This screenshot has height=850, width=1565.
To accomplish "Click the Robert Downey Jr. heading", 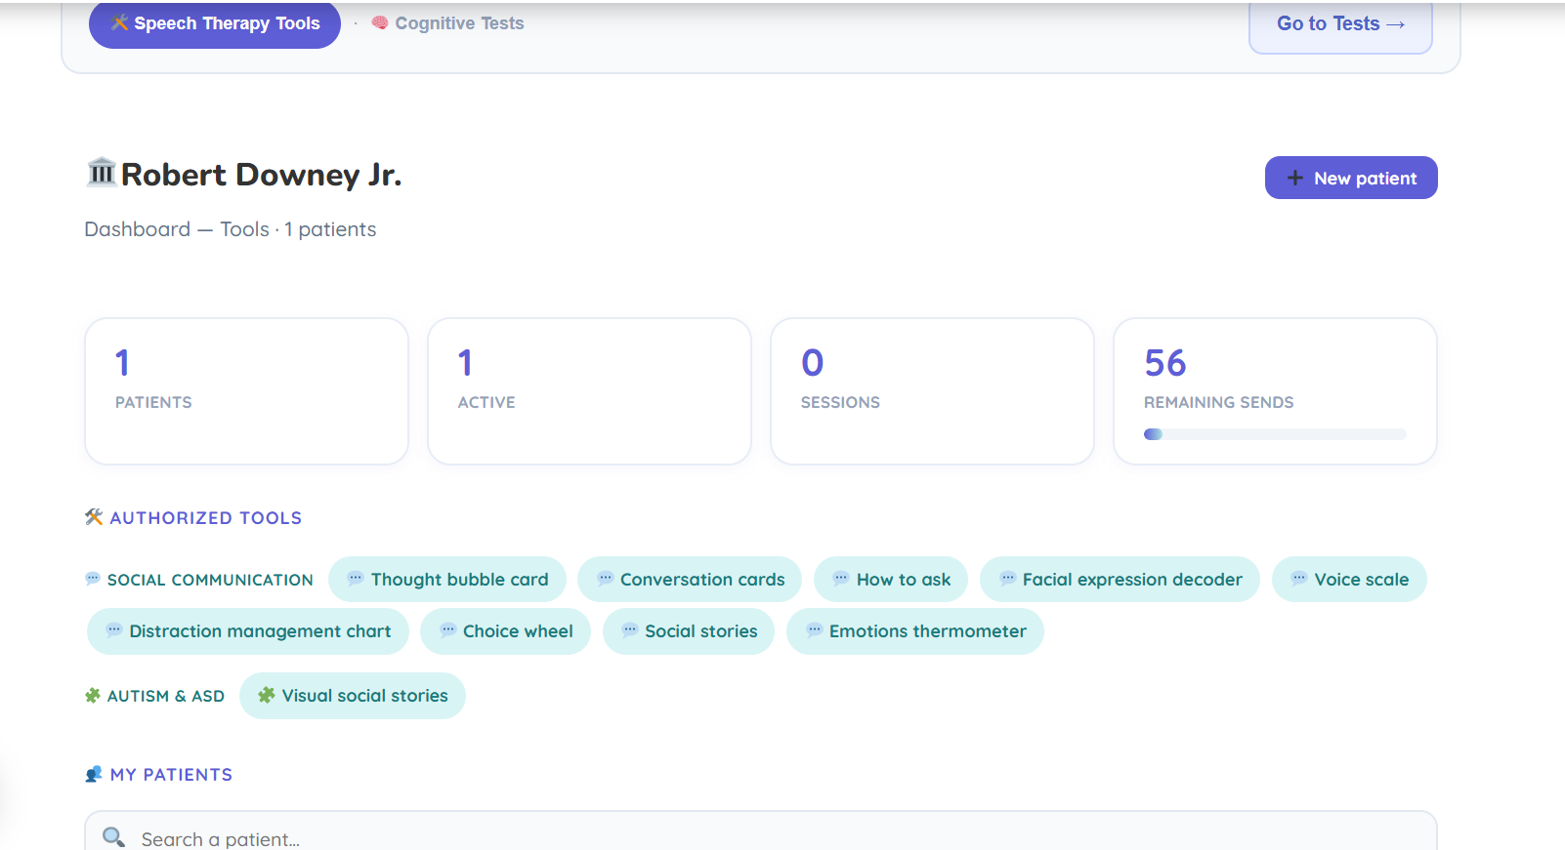I will tap(261, 175).
